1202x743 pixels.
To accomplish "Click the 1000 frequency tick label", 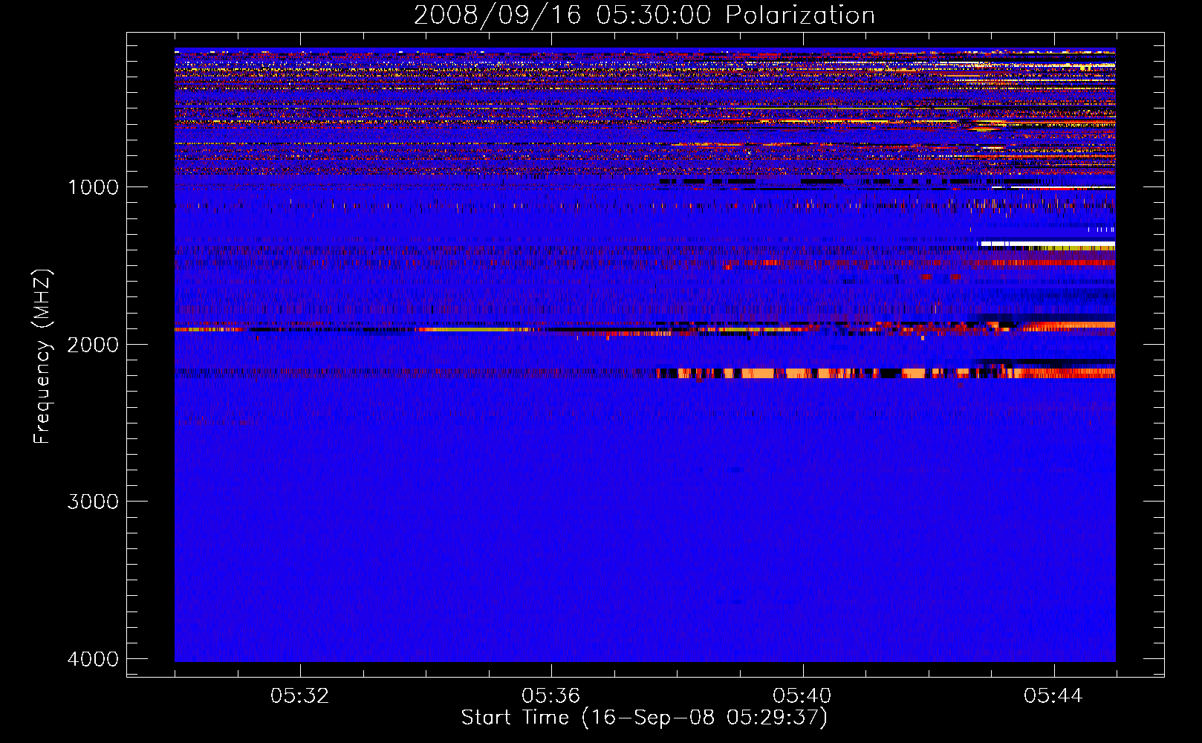I will tap(93, 186).
